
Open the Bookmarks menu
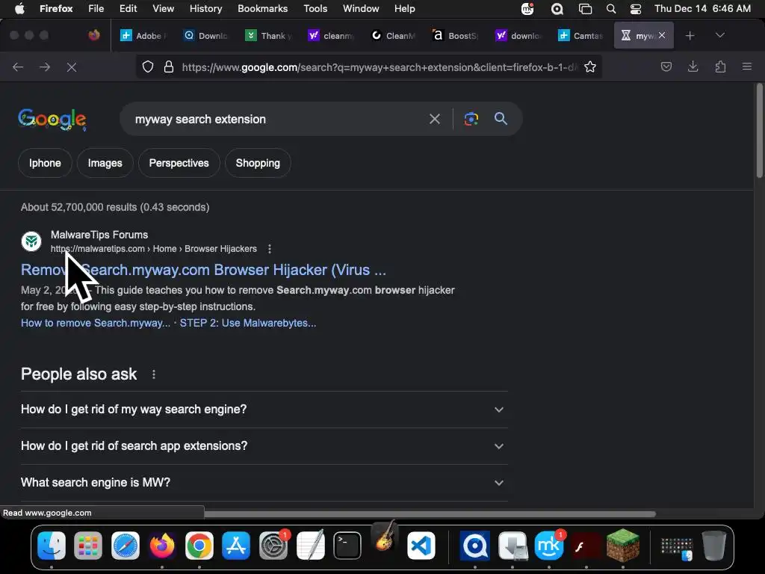click(x=262, y=9)
